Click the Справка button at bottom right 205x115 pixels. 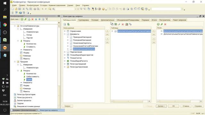[x=198, y=106]
